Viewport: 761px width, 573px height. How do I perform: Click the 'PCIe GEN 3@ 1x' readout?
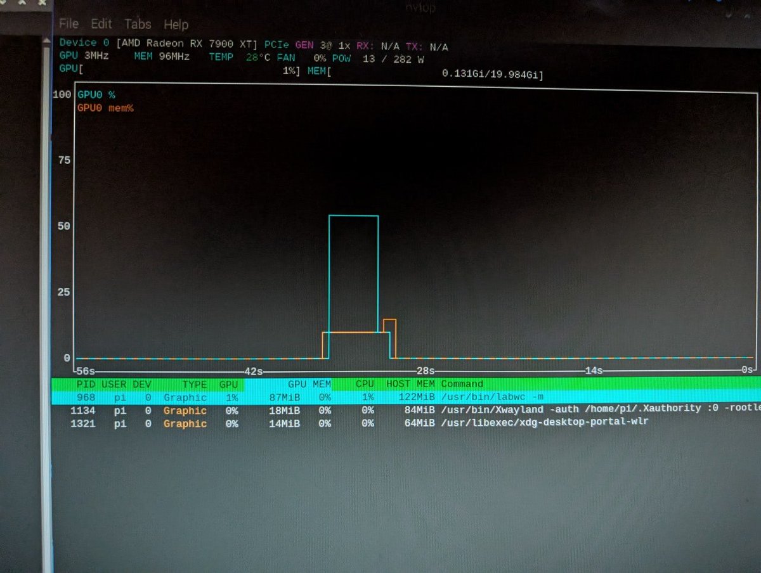pos(308,46)
